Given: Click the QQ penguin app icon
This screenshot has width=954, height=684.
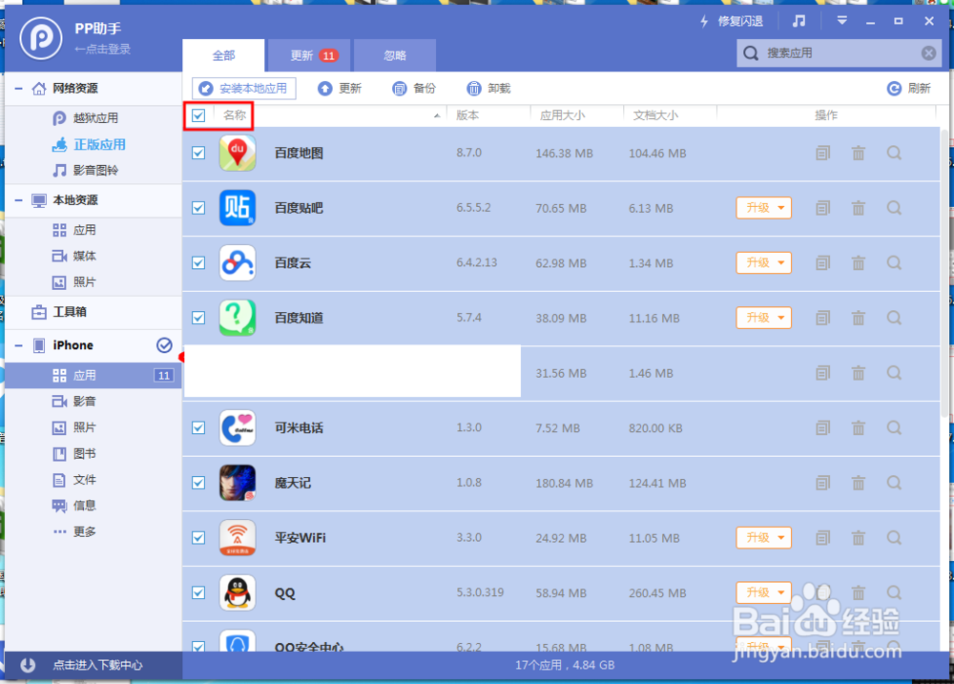Looking at the screenshot, I should (x=238, y=592).
